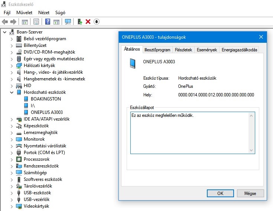This screenshot has width=273, height=211.
Task: Select the BOAKINGSTON device
Action: 46,99
